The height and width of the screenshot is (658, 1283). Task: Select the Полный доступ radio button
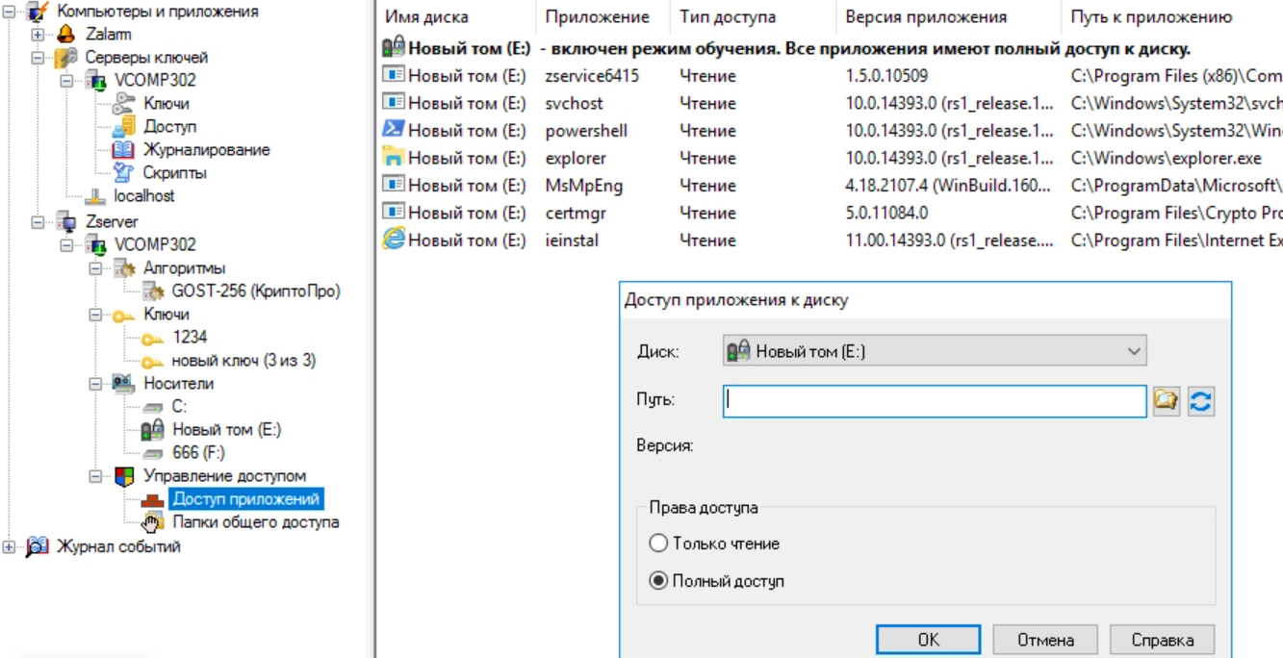[658, 581]
